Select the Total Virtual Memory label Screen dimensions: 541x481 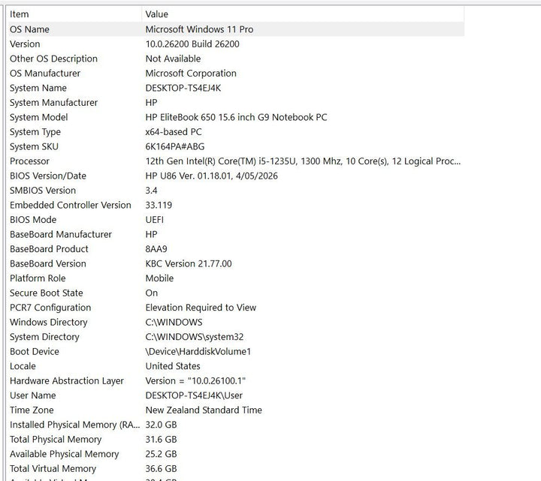pos(53,468)
